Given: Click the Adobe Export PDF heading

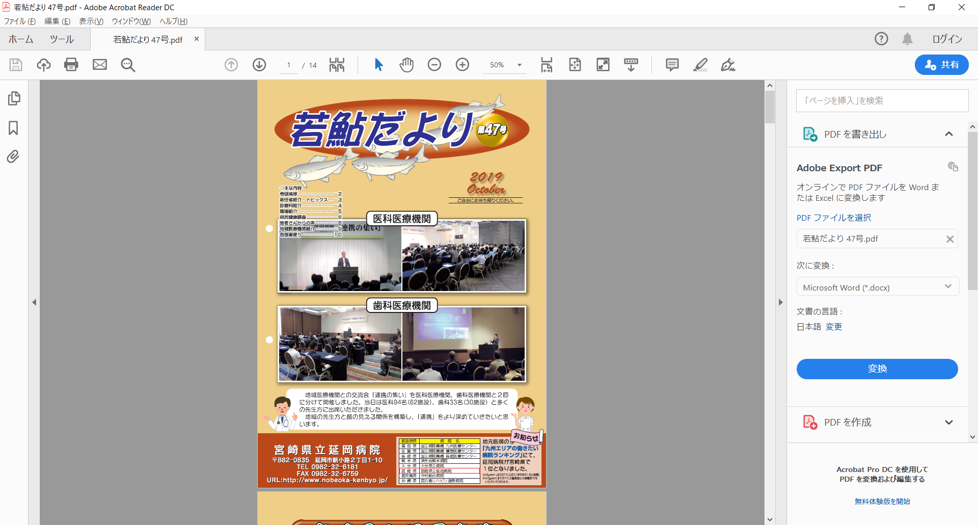Looking at the screenshot, I should pyautogui.click(x=839, y=168).
